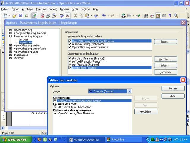190x143 pixels.
Task: Expand OpenOffice.org Base tree node
Action: pyautogui.click(x=11, y=52)
